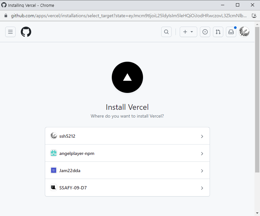Open GitHub search with the magnifier icon
The height and width of the screenshot is (216, 260).
tap(166, 32)
